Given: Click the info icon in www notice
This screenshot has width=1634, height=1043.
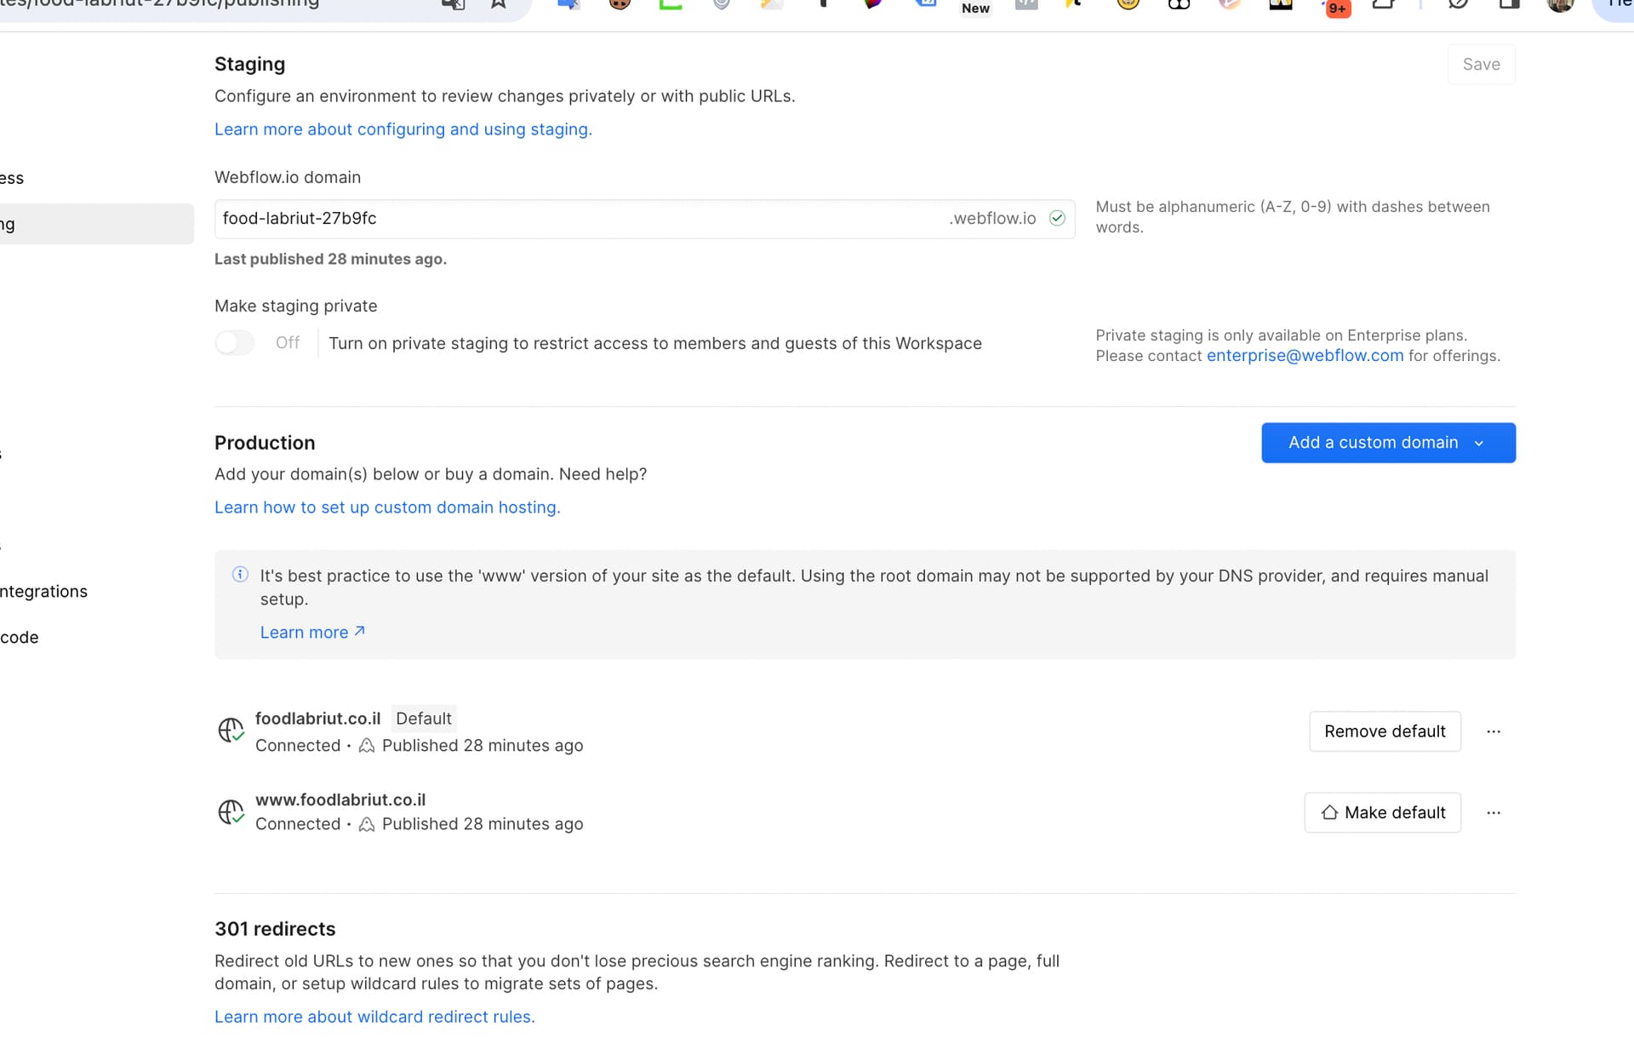Looking at the screenshot, I should click(x=240, y=575).
